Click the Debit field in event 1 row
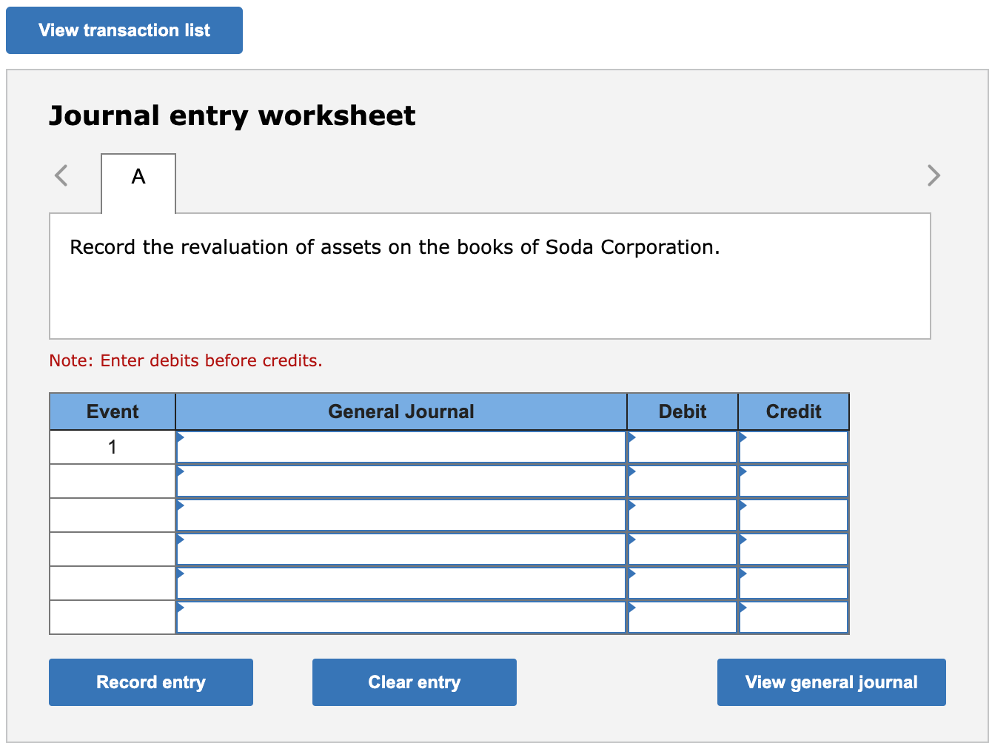This screenshot has width=992, height=743. click(x=683, y=447)
